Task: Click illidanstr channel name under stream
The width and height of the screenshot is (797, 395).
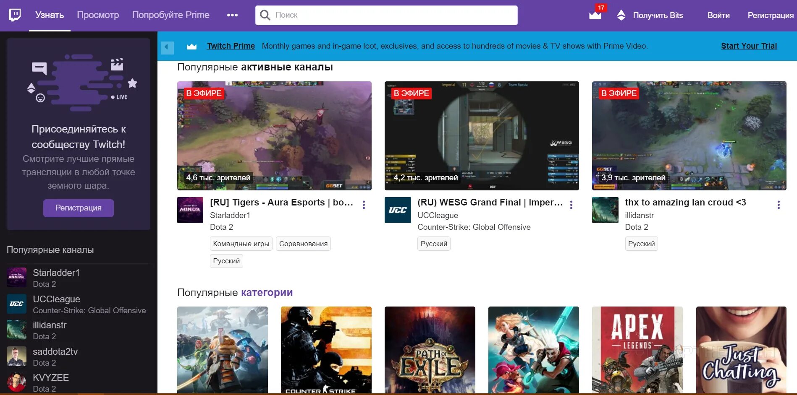Action: (x=639, y=216)
